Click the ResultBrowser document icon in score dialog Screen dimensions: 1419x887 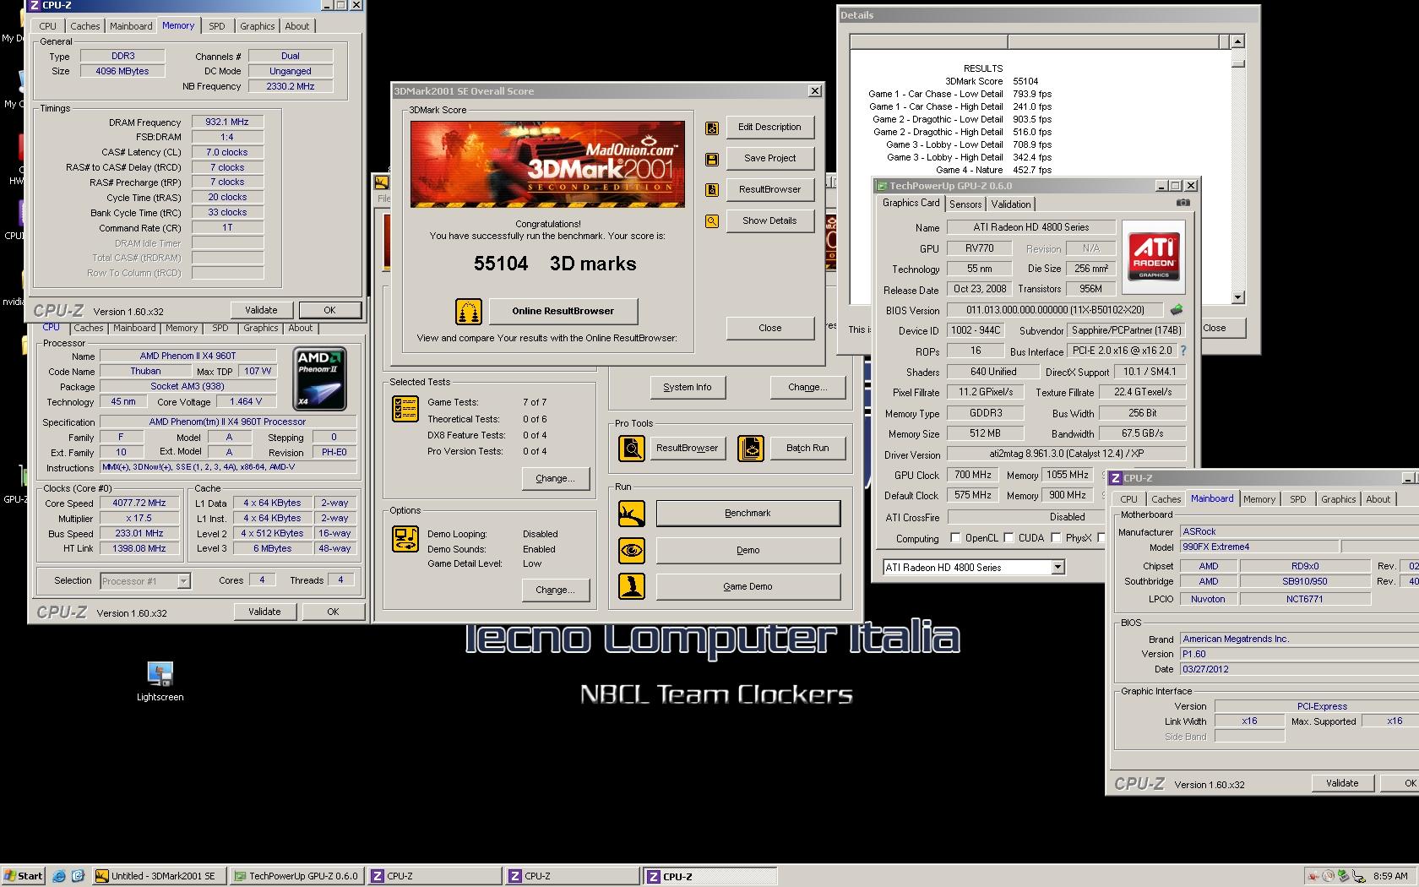point(712,190)
